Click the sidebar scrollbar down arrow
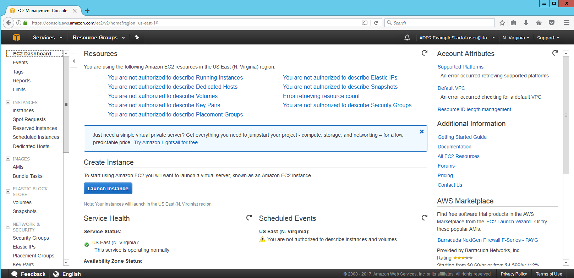Screen dimensions: 574x278 click(66, 262)
